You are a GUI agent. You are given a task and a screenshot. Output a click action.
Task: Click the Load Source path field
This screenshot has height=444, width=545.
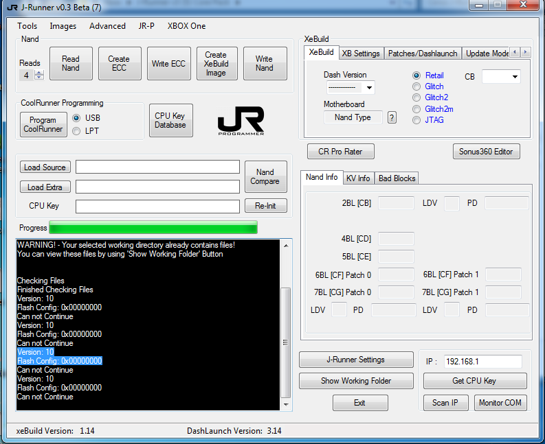tap(157, 167)
